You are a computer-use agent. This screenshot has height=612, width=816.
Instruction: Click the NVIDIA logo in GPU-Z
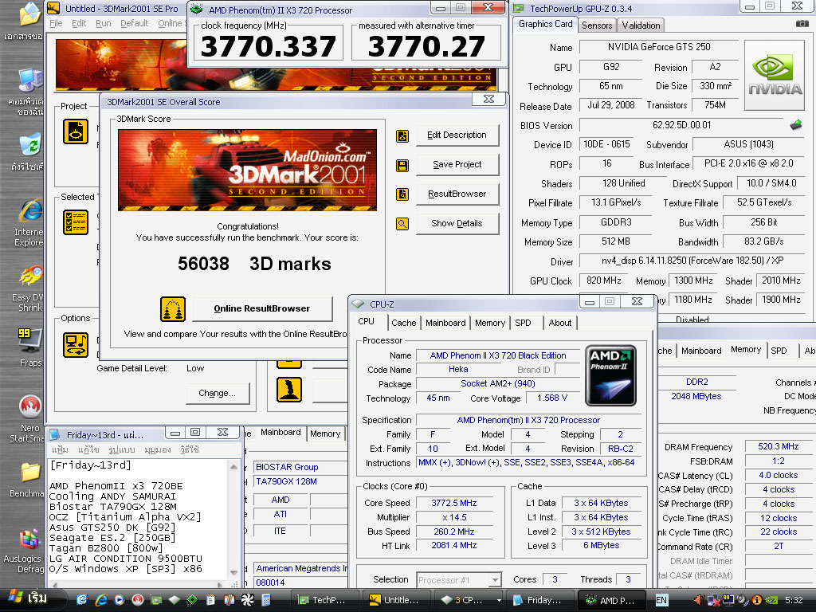(775, 76)
